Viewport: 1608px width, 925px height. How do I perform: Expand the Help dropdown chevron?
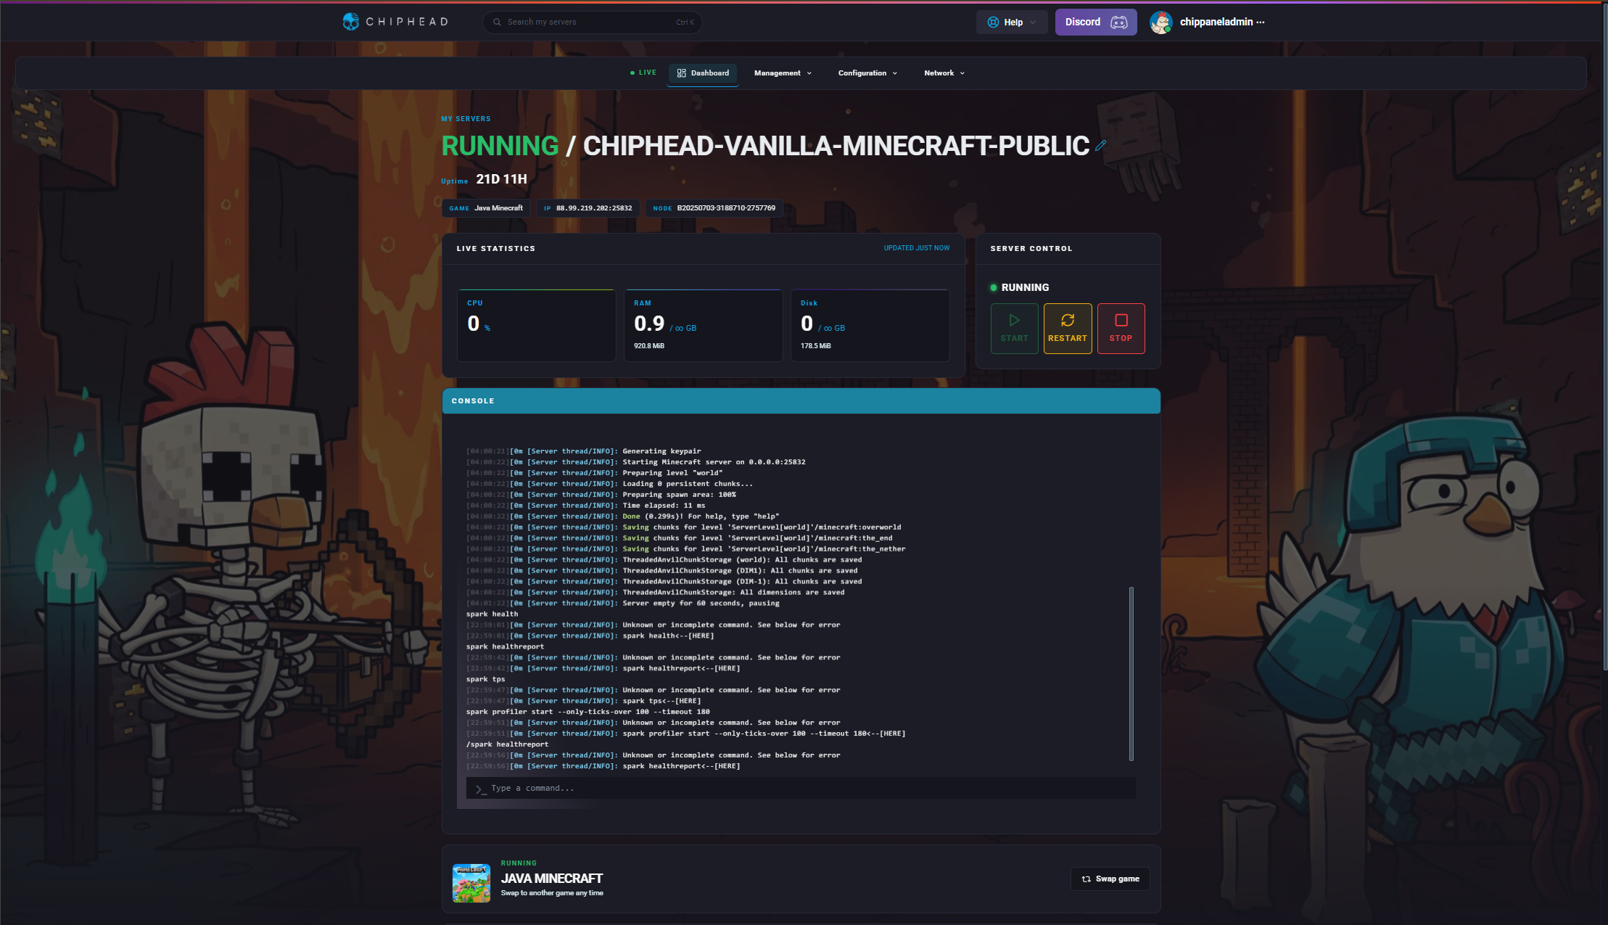point(1033,22)
